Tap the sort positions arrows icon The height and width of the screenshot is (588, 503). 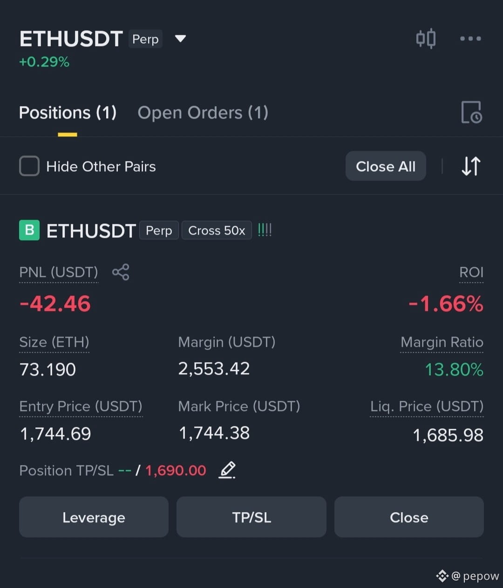[471, 166]
